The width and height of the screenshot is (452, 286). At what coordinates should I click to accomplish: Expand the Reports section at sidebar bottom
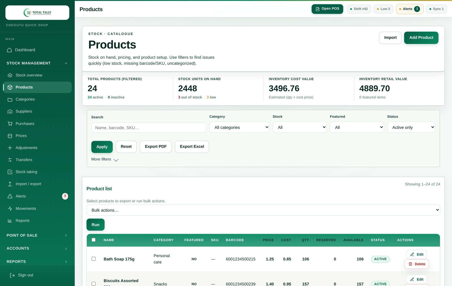pos(37,262)
